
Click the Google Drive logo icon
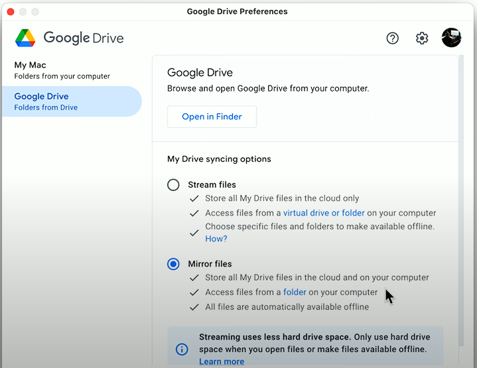[25, 38]
